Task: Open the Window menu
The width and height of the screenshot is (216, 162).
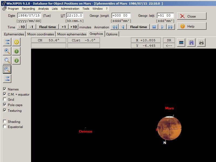Action: (97, 9)
